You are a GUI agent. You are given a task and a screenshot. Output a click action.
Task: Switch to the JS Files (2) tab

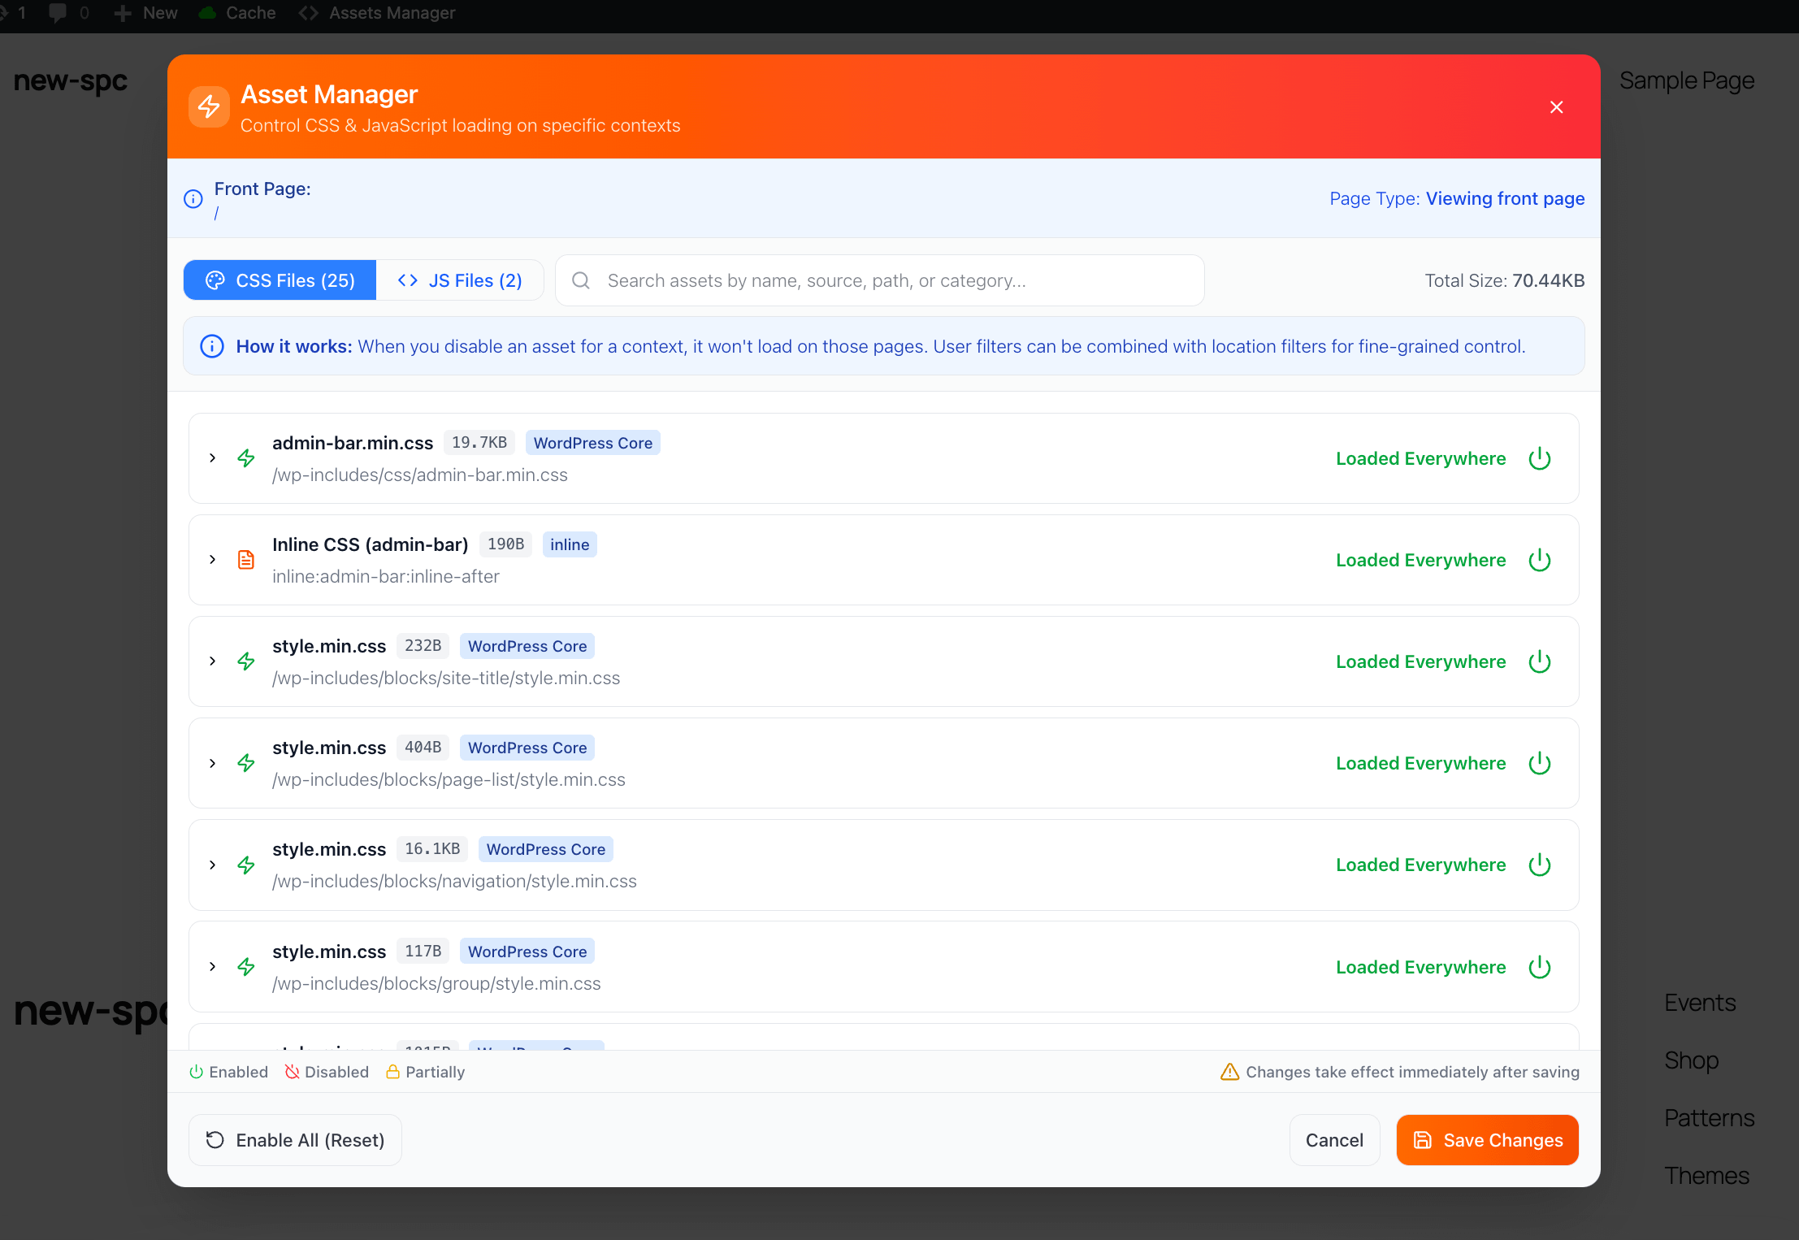click(460, 280)
